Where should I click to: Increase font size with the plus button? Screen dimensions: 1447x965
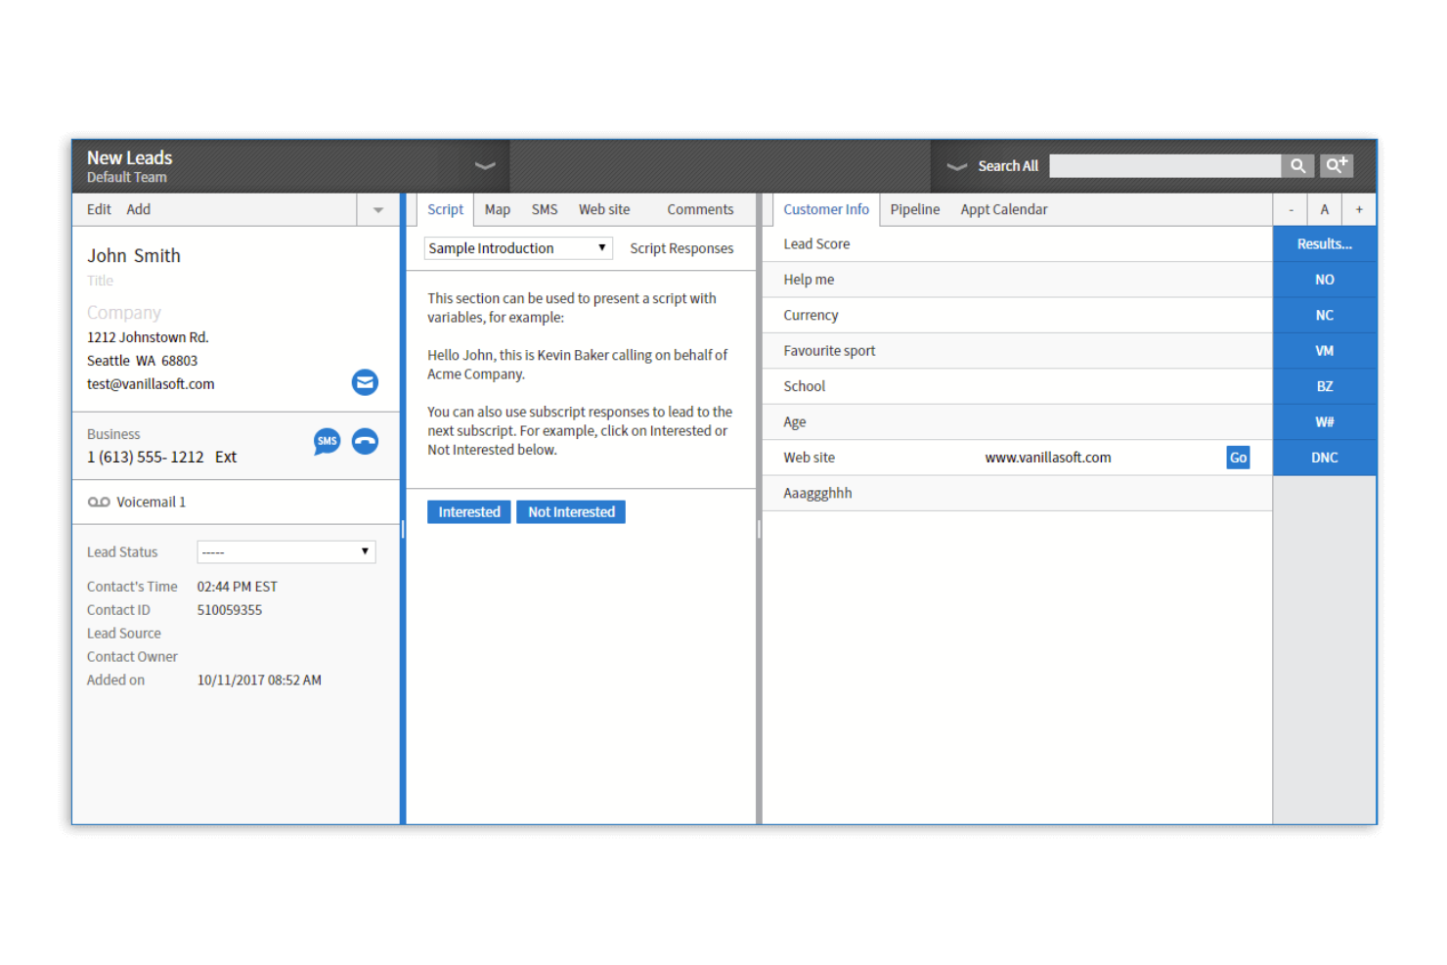[x=1359, y=210]
